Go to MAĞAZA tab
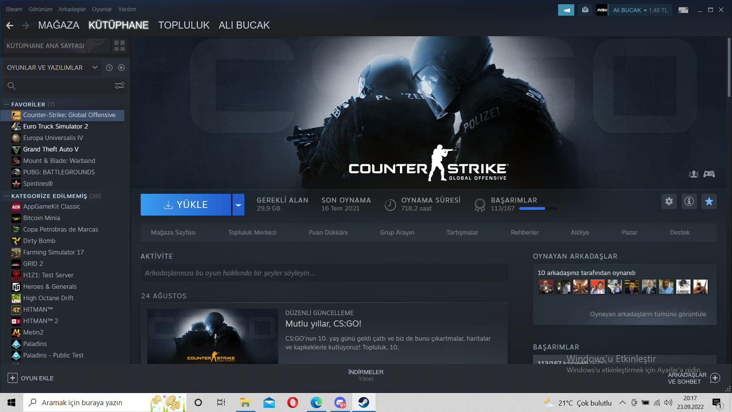Viewport: 732px width, 412px height. 59,25
